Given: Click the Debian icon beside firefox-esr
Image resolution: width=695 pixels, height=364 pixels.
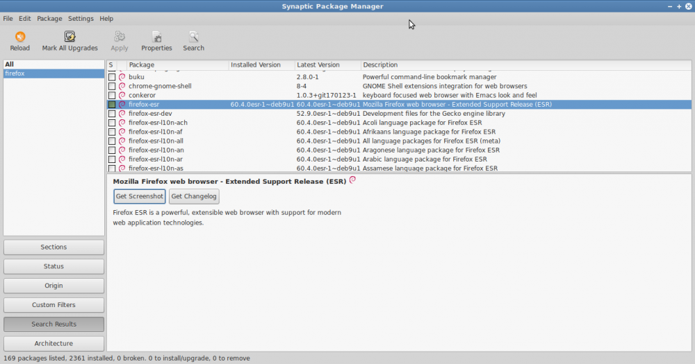Looking at the screenshot, I should pyautogui.click(x=122, y=105).
